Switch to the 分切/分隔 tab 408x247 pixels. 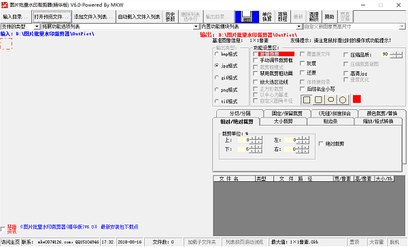point(240,113)
